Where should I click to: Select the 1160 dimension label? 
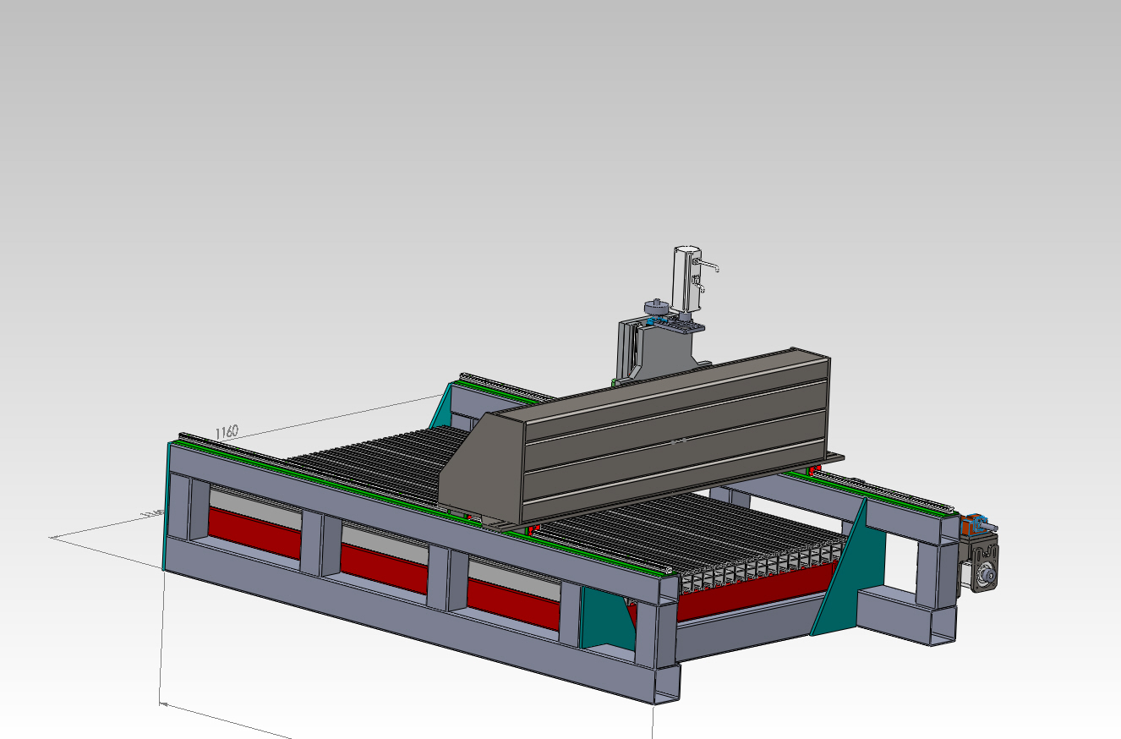pyautogui.click(x=227, y=431)
